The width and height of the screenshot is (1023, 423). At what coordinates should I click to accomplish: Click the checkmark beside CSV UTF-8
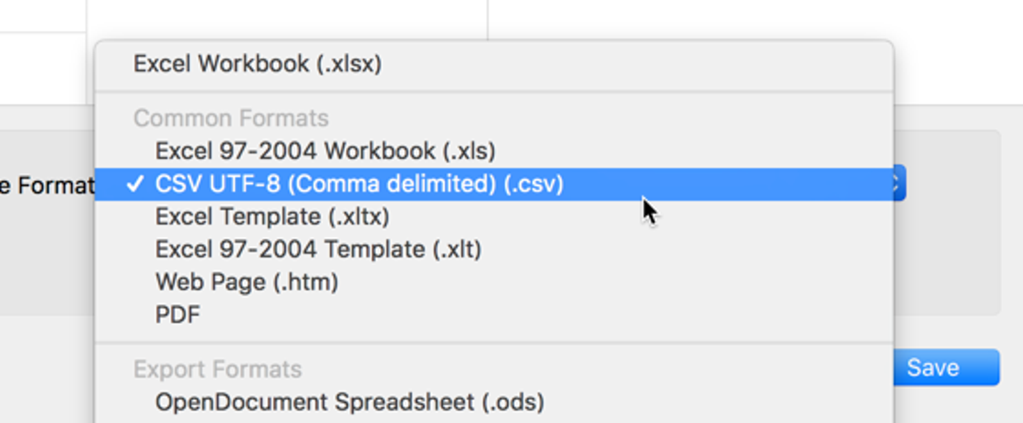[x=135, y=184]
